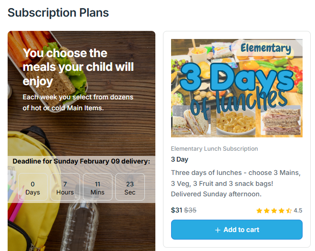This screenshot has width=315, height=251.
Task: Click the Sec countdown box
Action: click(130, 188)
